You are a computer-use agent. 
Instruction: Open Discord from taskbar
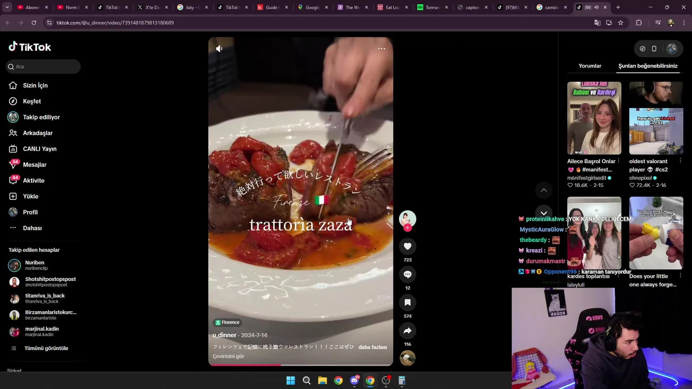coord(354,380)
